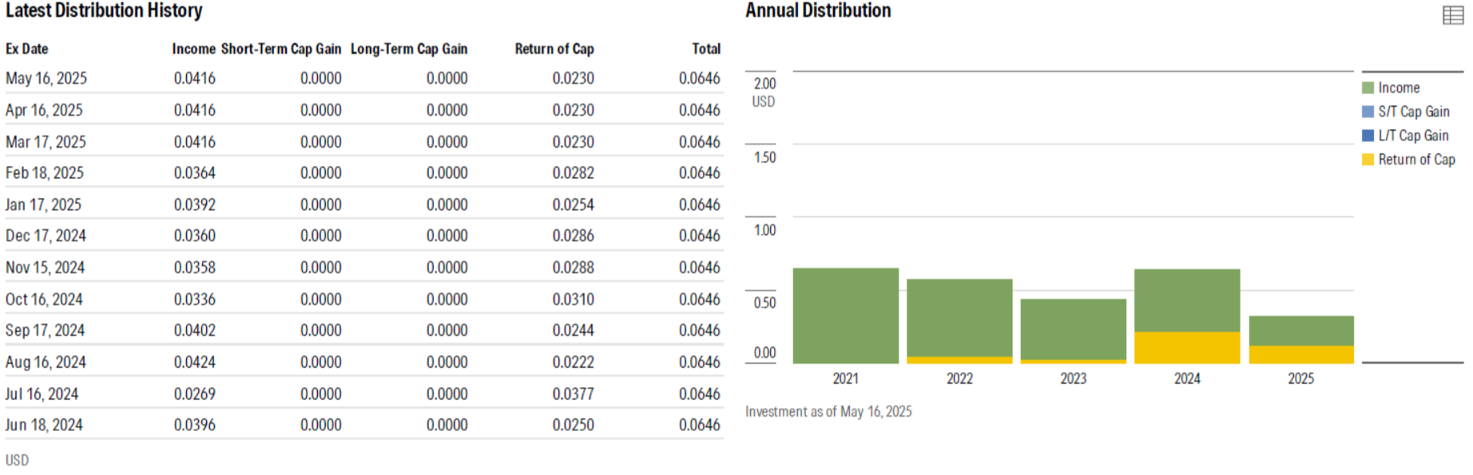Click the L/T Cap Gain legend swatch

(x=1368, y=136)
